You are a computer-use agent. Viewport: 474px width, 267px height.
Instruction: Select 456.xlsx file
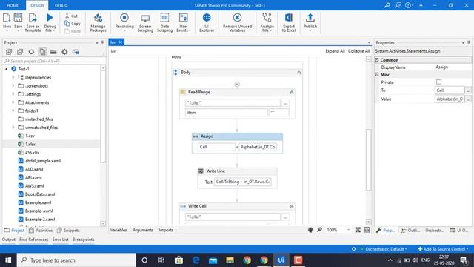click(x=32, y=152)
